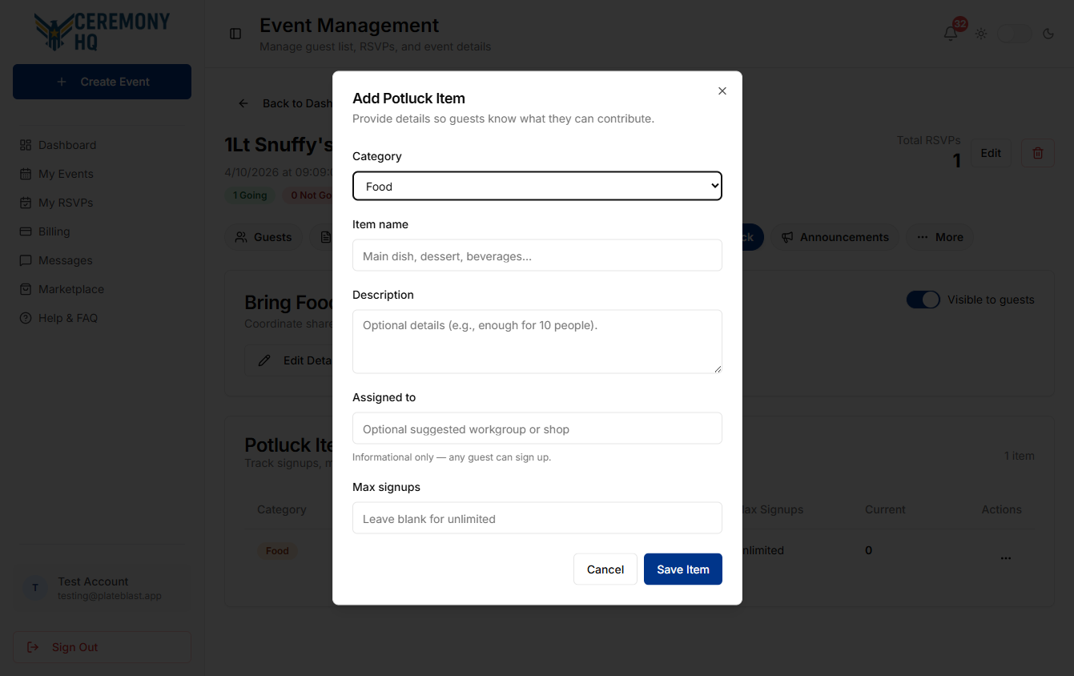Open the Food row actions menu
This screenshot has width=1074, height=676.
pyautogui.click(x=1006, y=558)
